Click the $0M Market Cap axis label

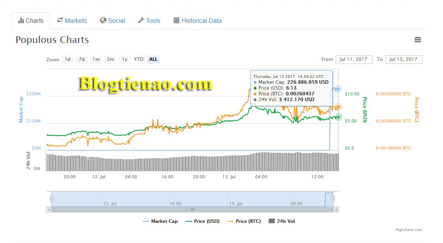[36, 148]
